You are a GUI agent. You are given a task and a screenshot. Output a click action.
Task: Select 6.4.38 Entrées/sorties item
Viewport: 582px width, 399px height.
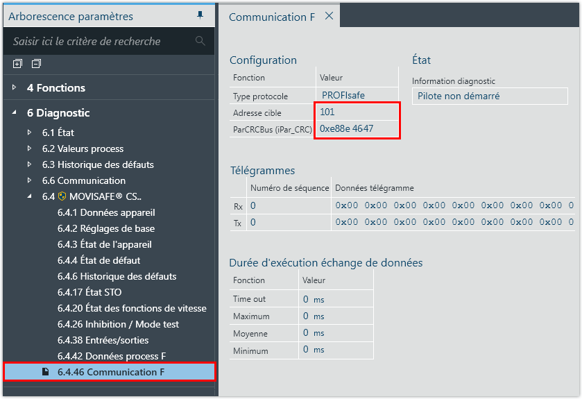tap(103, 340)
